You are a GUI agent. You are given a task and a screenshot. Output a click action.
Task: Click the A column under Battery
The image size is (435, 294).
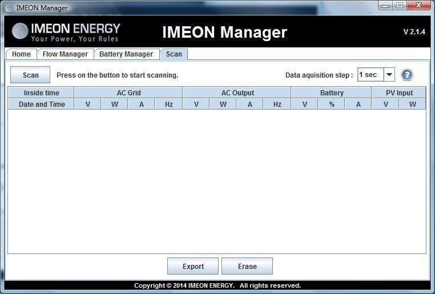click(x=359, y=104)
